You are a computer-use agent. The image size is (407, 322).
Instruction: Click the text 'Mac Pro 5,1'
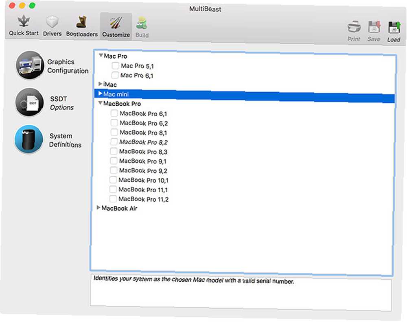137,66
